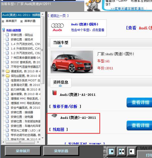The height and width of the screenshot is (158, 152).
Task: Click the document icon for BOSE 音响系统
Action: pos(7,62)
